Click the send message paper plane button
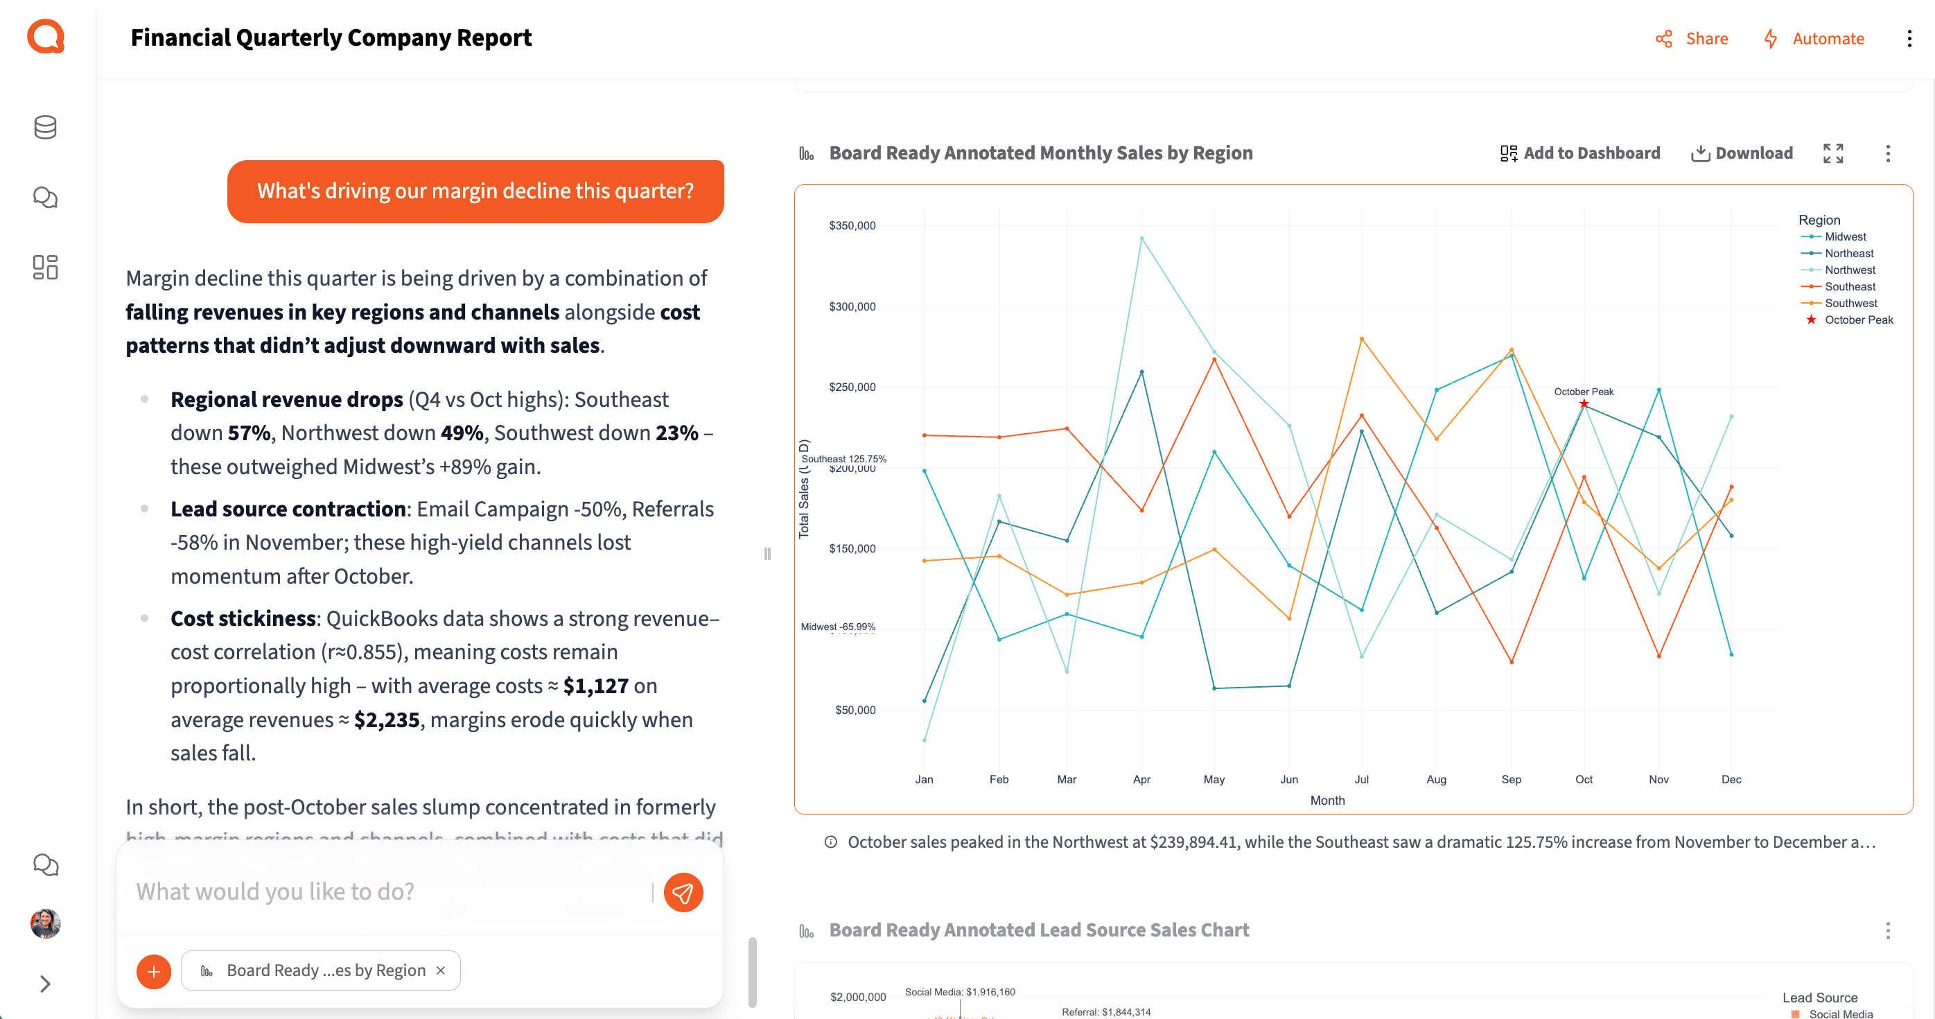 click(682, 892)
